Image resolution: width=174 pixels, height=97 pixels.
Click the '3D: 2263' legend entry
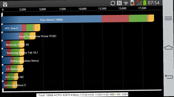(121, 94)
